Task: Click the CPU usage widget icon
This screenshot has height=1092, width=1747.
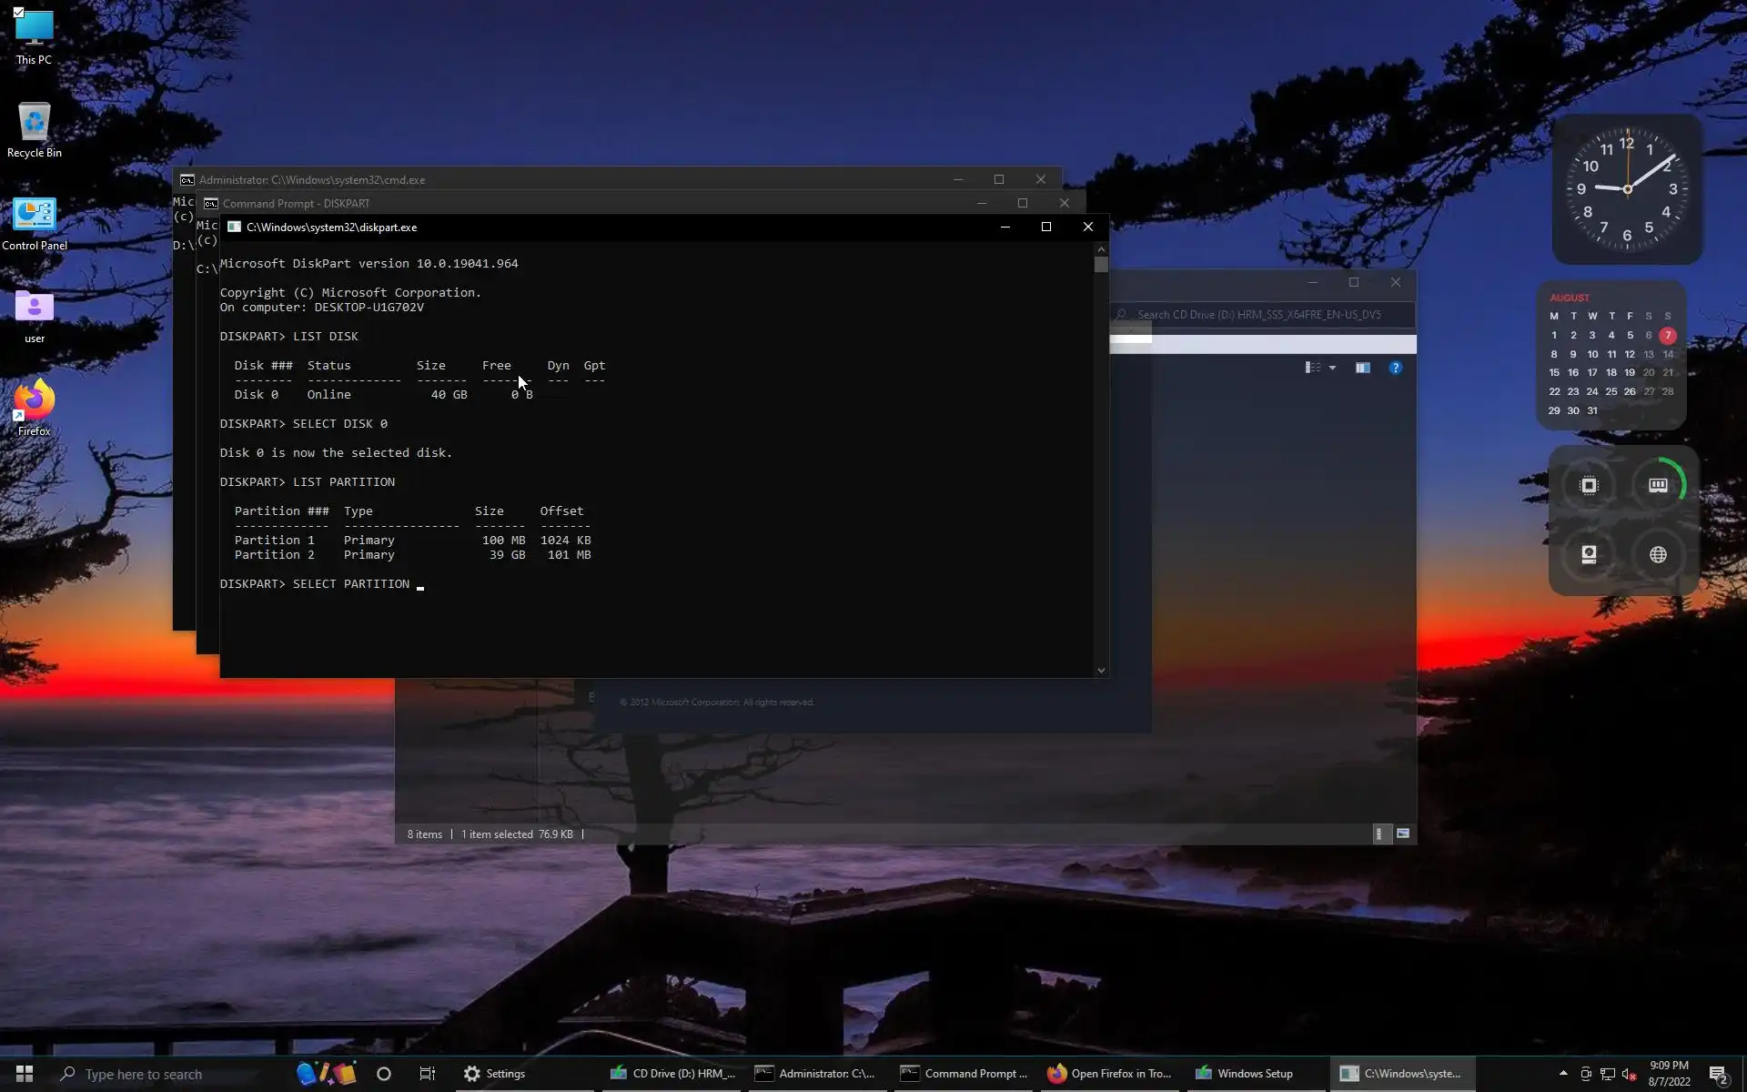Action: point(1589,486)
